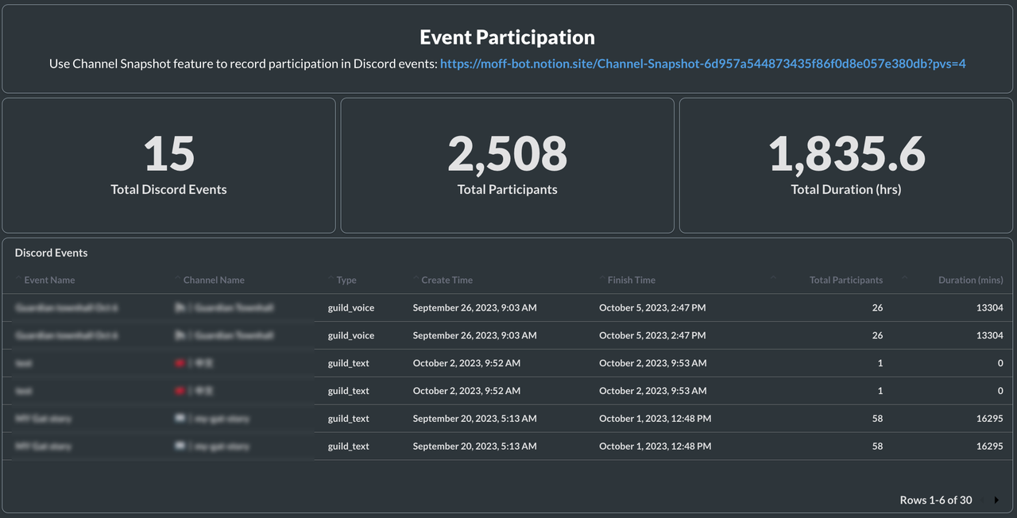1017x518 pixels.
Task: Click the guild_voice type cell
Action: click(350, 307)
